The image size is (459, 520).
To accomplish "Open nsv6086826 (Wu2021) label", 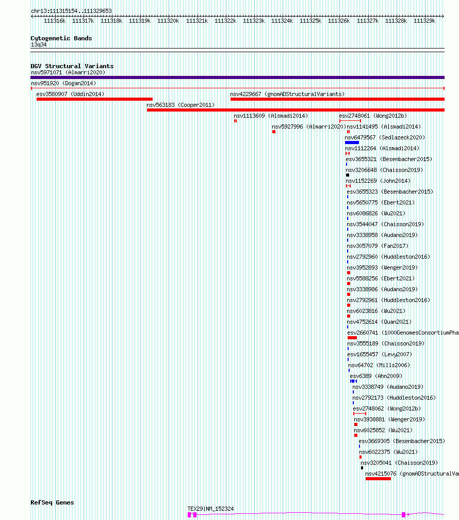I will pyautogui.click(x=376, y=214).
